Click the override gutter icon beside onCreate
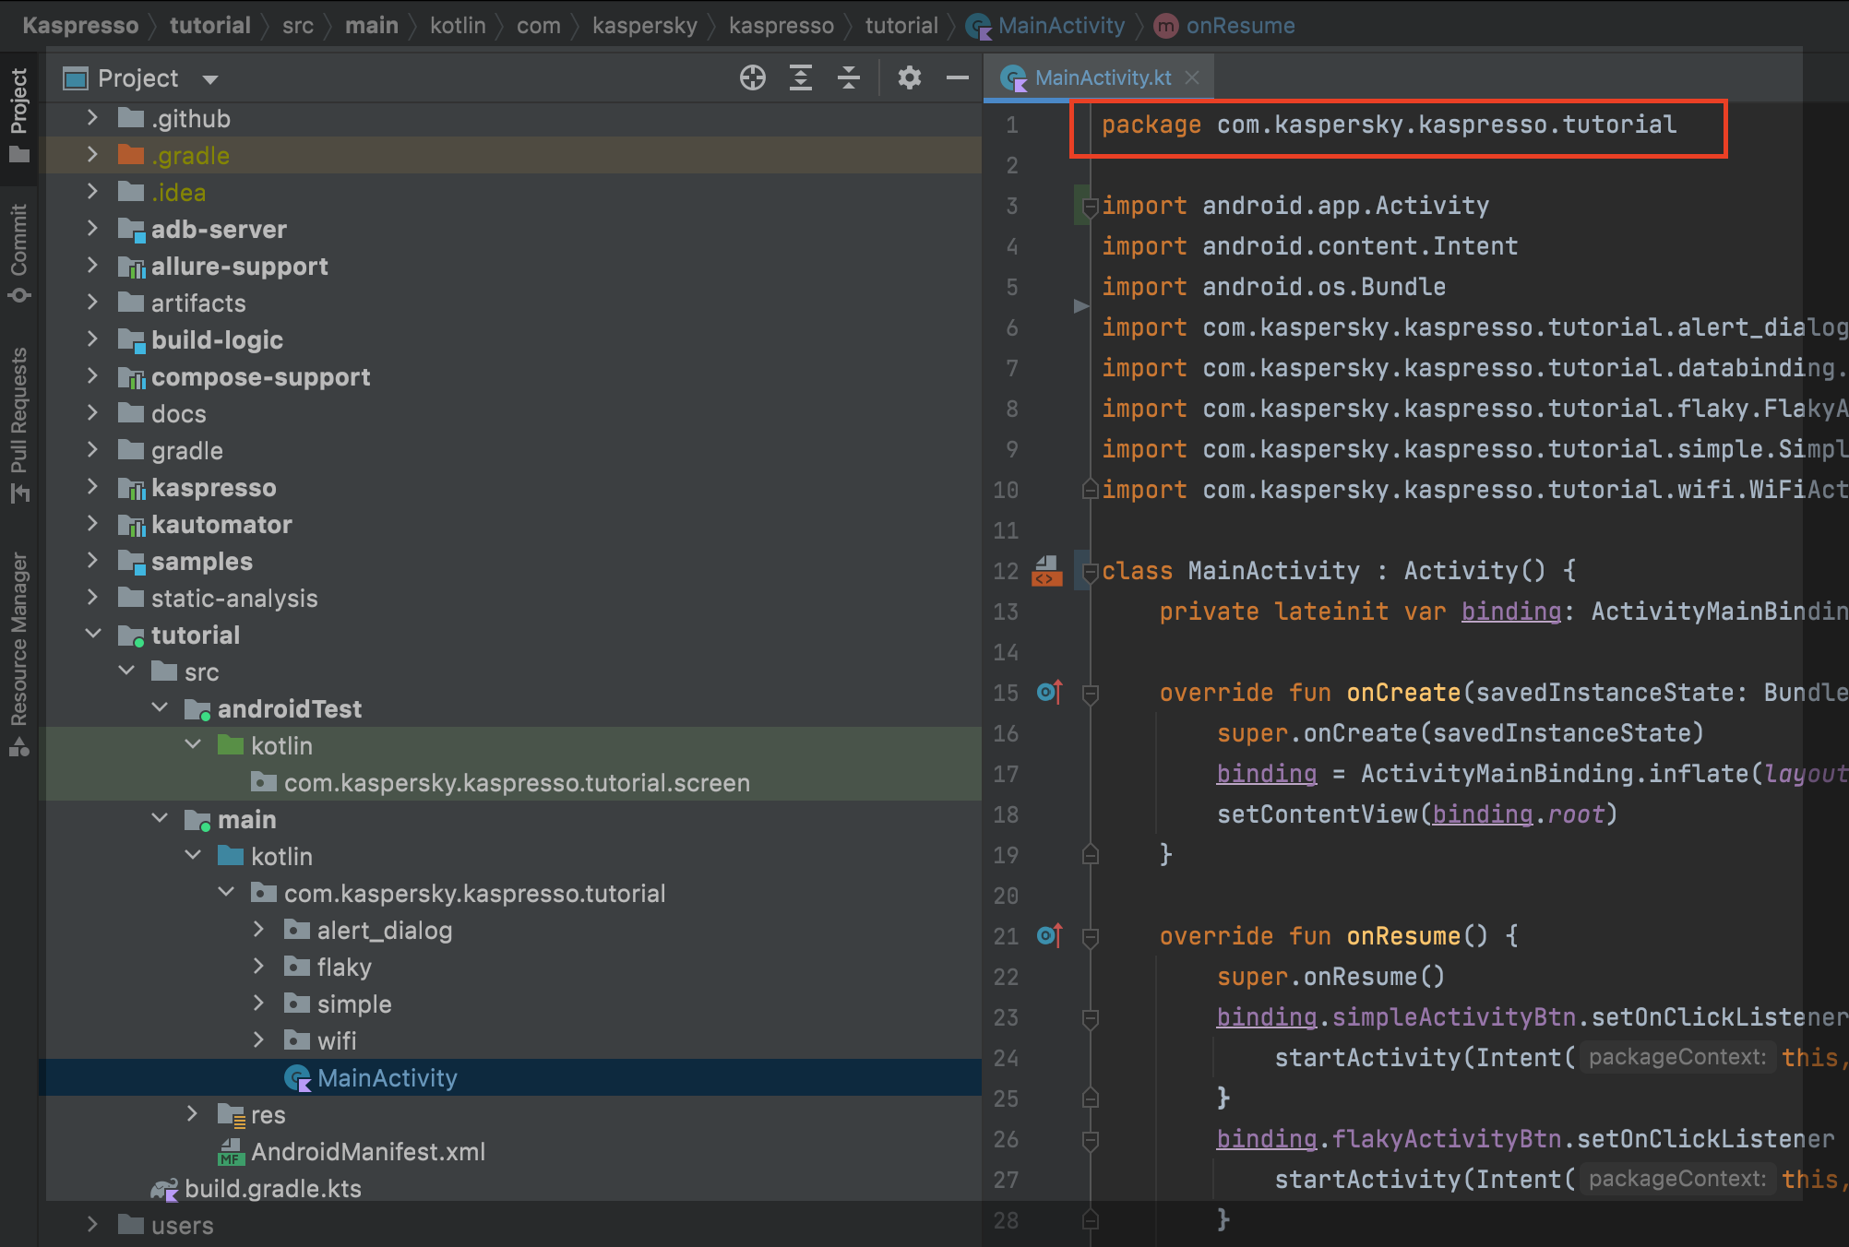This screenshot has height=1247, width=1849. point(1050,692)
